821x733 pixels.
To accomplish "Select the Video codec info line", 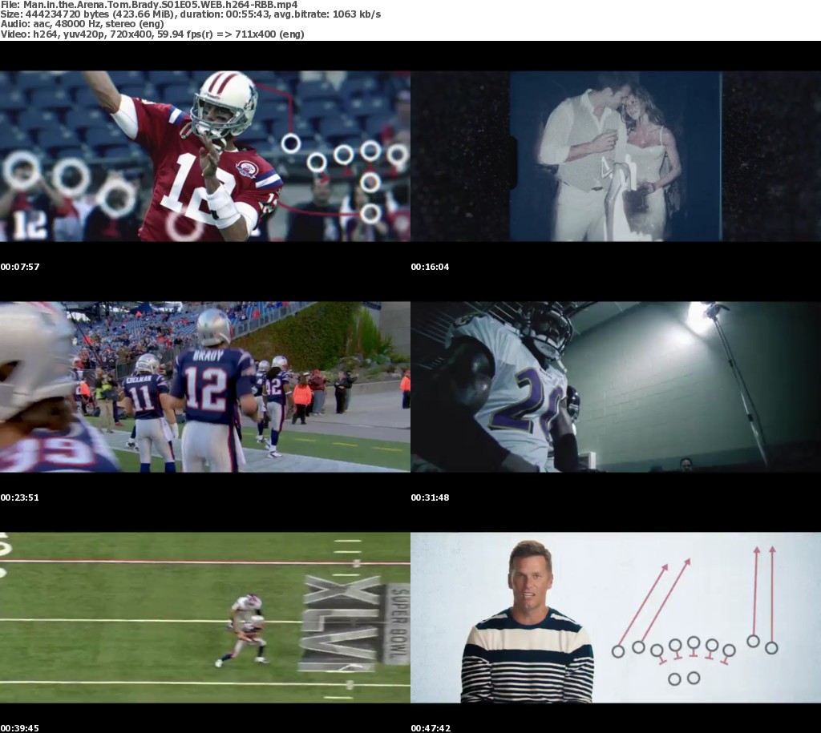I will coord(152,34).
